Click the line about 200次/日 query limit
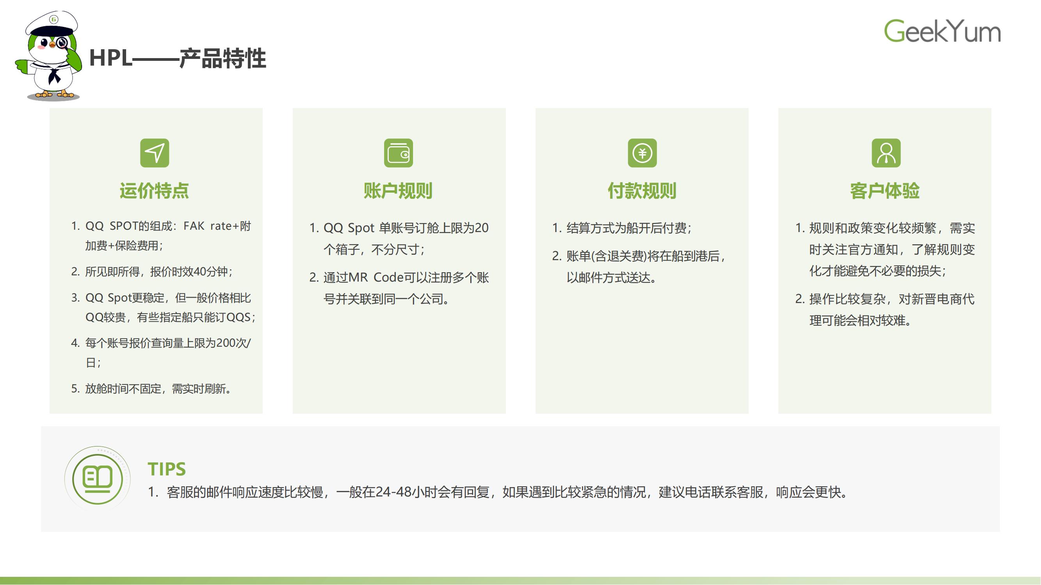The width and height of the screenshot is (1041, 585). coord(168,343)
